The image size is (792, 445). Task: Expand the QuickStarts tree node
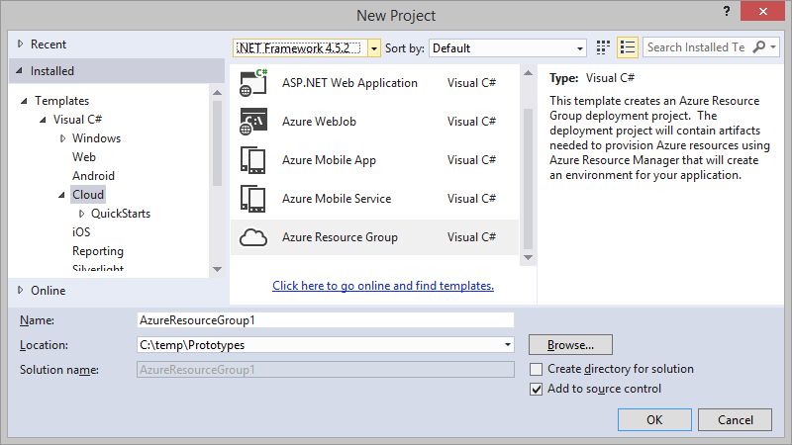pos(81,214)
